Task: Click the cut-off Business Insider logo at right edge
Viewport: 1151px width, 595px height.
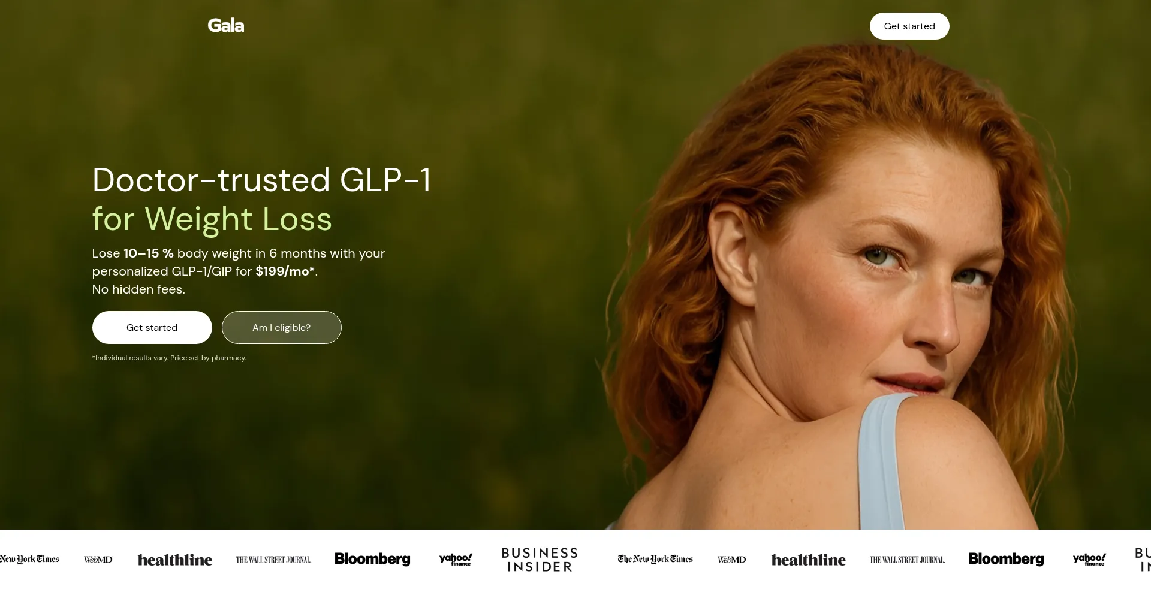Action: [1143, 560]
